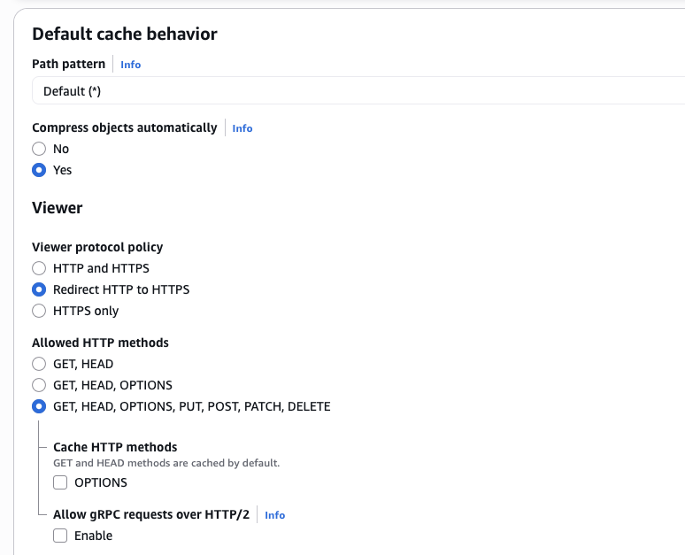Image resolution: width=685 pixels, height=555 pixels.
Task: Click the Viewer section heading
Action: (58, 208)
